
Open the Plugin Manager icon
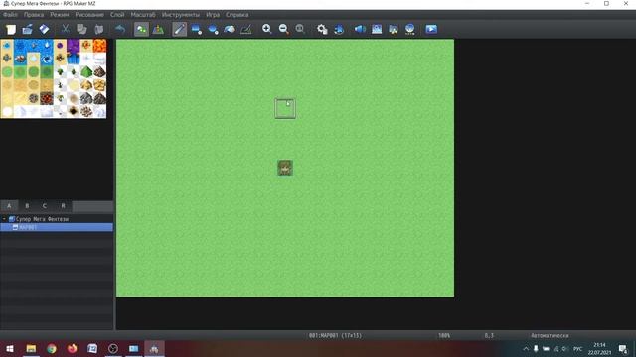(x=339, y=29)
